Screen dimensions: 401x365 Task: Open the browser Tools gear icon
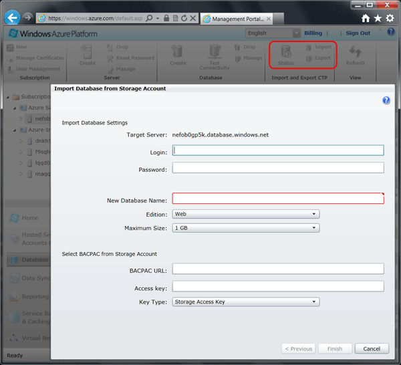pos(390,18)
